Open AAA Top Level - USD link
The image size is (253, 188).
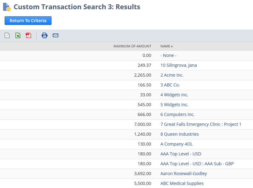181,154
